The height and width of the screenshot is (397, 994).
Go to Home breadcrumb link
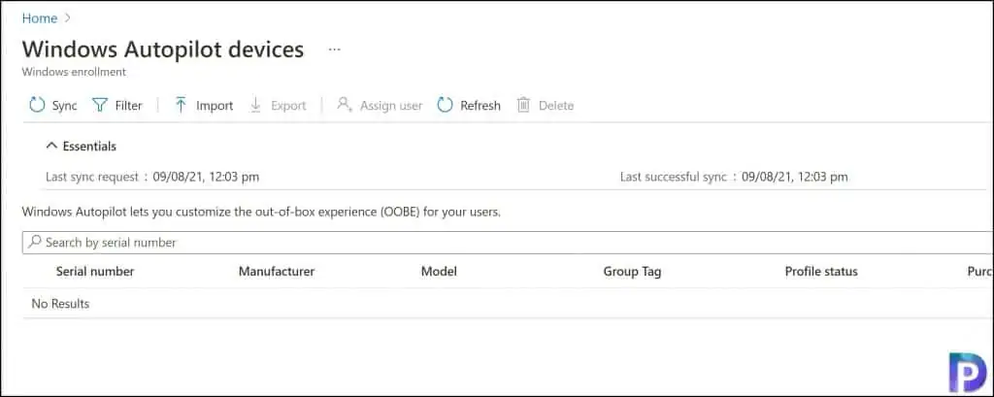39,18
